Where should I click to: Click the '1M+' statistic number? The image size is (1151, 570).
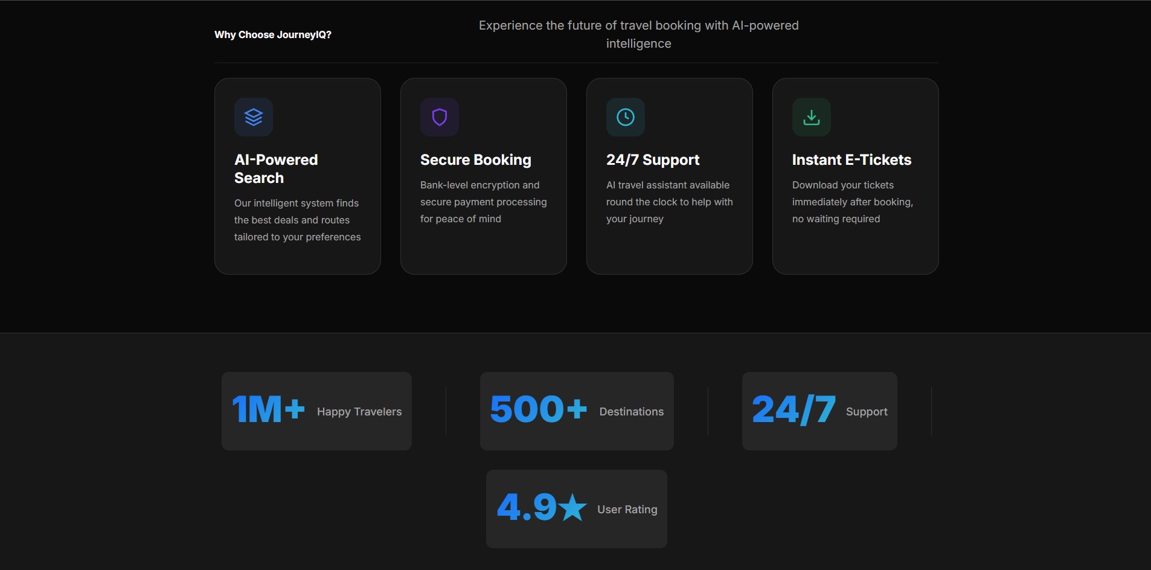(269, 409)
